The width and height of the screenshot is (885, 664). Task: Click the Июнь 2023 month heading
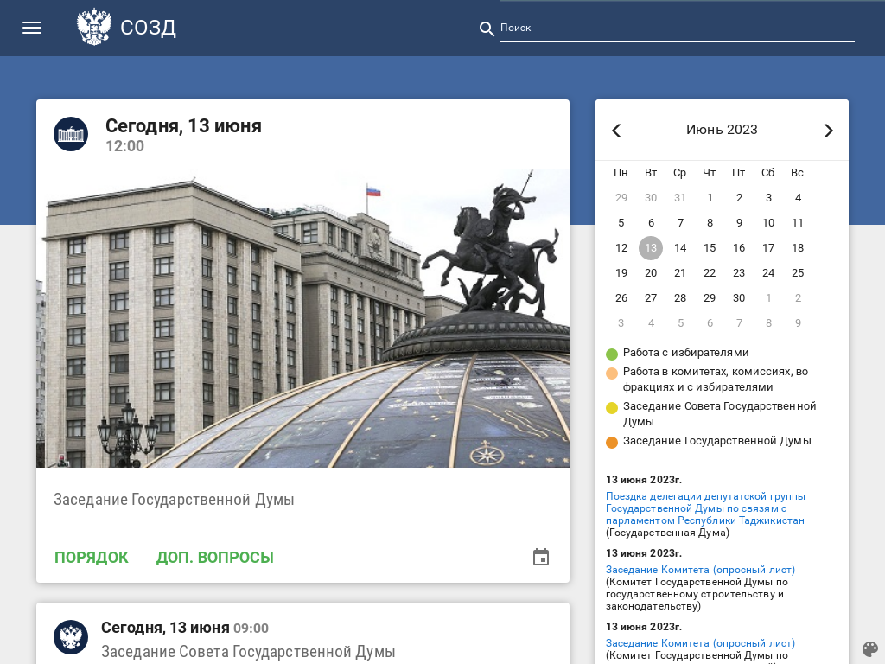pos(722,130)
